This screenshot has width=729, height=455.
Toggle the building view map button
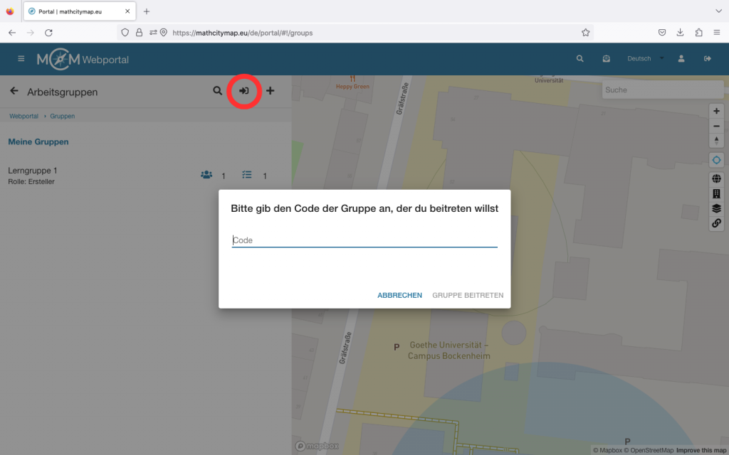[716, 193]
